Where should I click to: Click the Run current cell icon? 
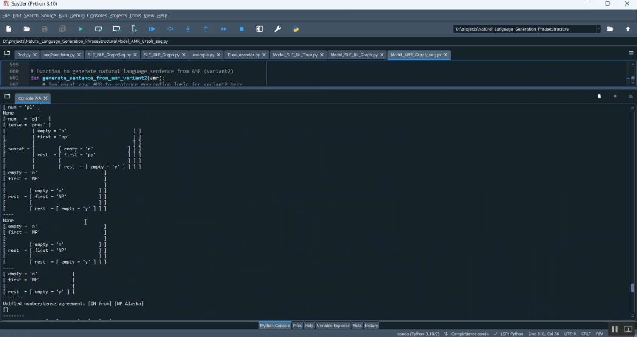99,29
